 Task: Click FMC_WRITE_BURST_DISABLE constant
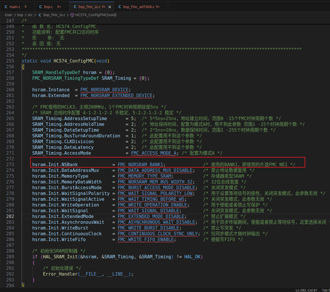(x=148, y=228)
